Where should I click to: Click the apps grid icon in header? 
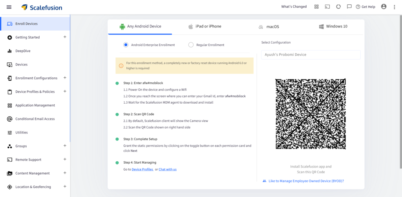316,7
